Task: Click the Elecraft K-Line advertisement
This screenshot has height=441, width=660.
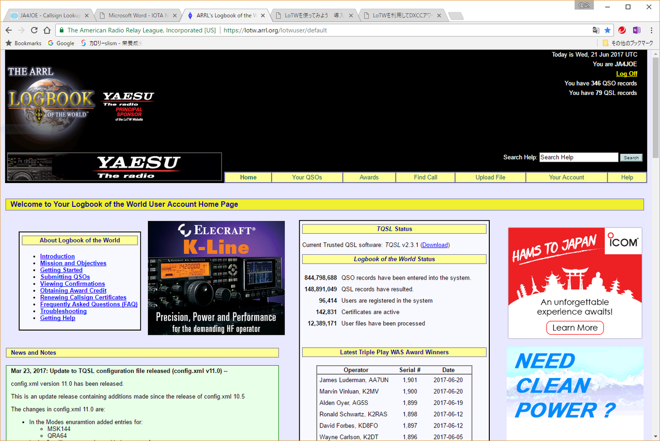Action: [216, 278]
